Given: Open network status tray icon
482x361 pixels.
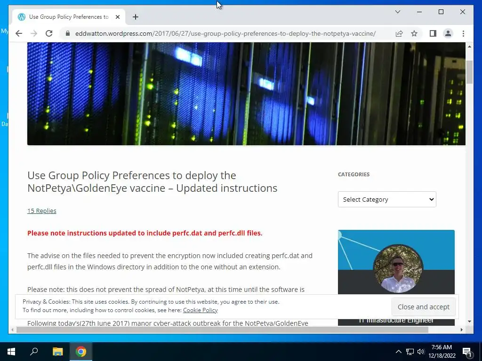Looking at the screenshot, I should 410,352.
